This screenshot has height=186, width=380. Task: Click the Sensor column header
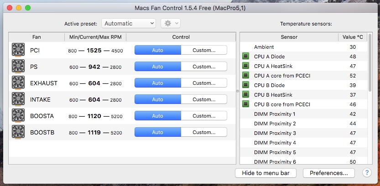tap(289, 37)
